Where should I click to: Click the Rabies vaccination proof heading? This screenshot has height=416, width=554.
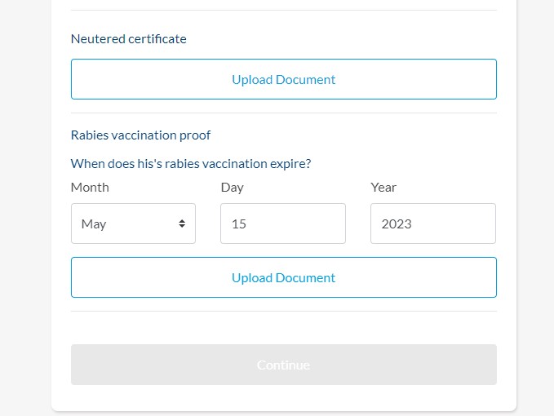(140, 135)
